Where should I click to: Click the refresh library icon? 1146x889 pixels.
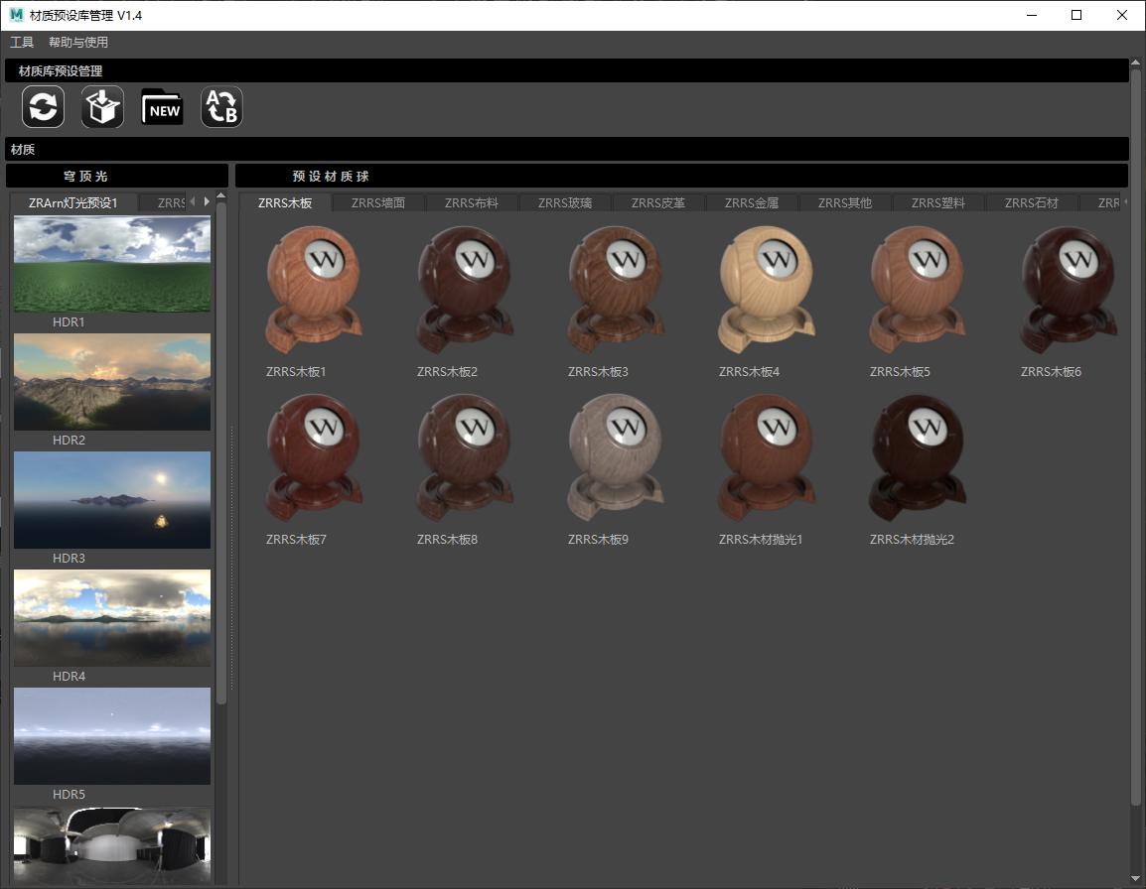click(44, 107)
